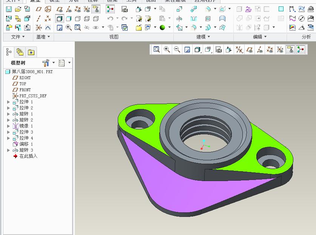Viewport: 316px width, 235px height.
Task: Toggle spin center display in graphics toolbar
Action: click(x=300, y=49)
